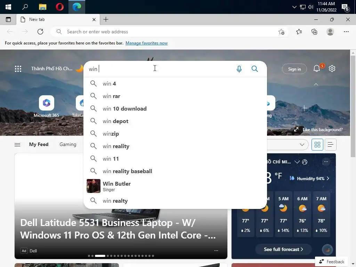Click Like this background? link

322,130
